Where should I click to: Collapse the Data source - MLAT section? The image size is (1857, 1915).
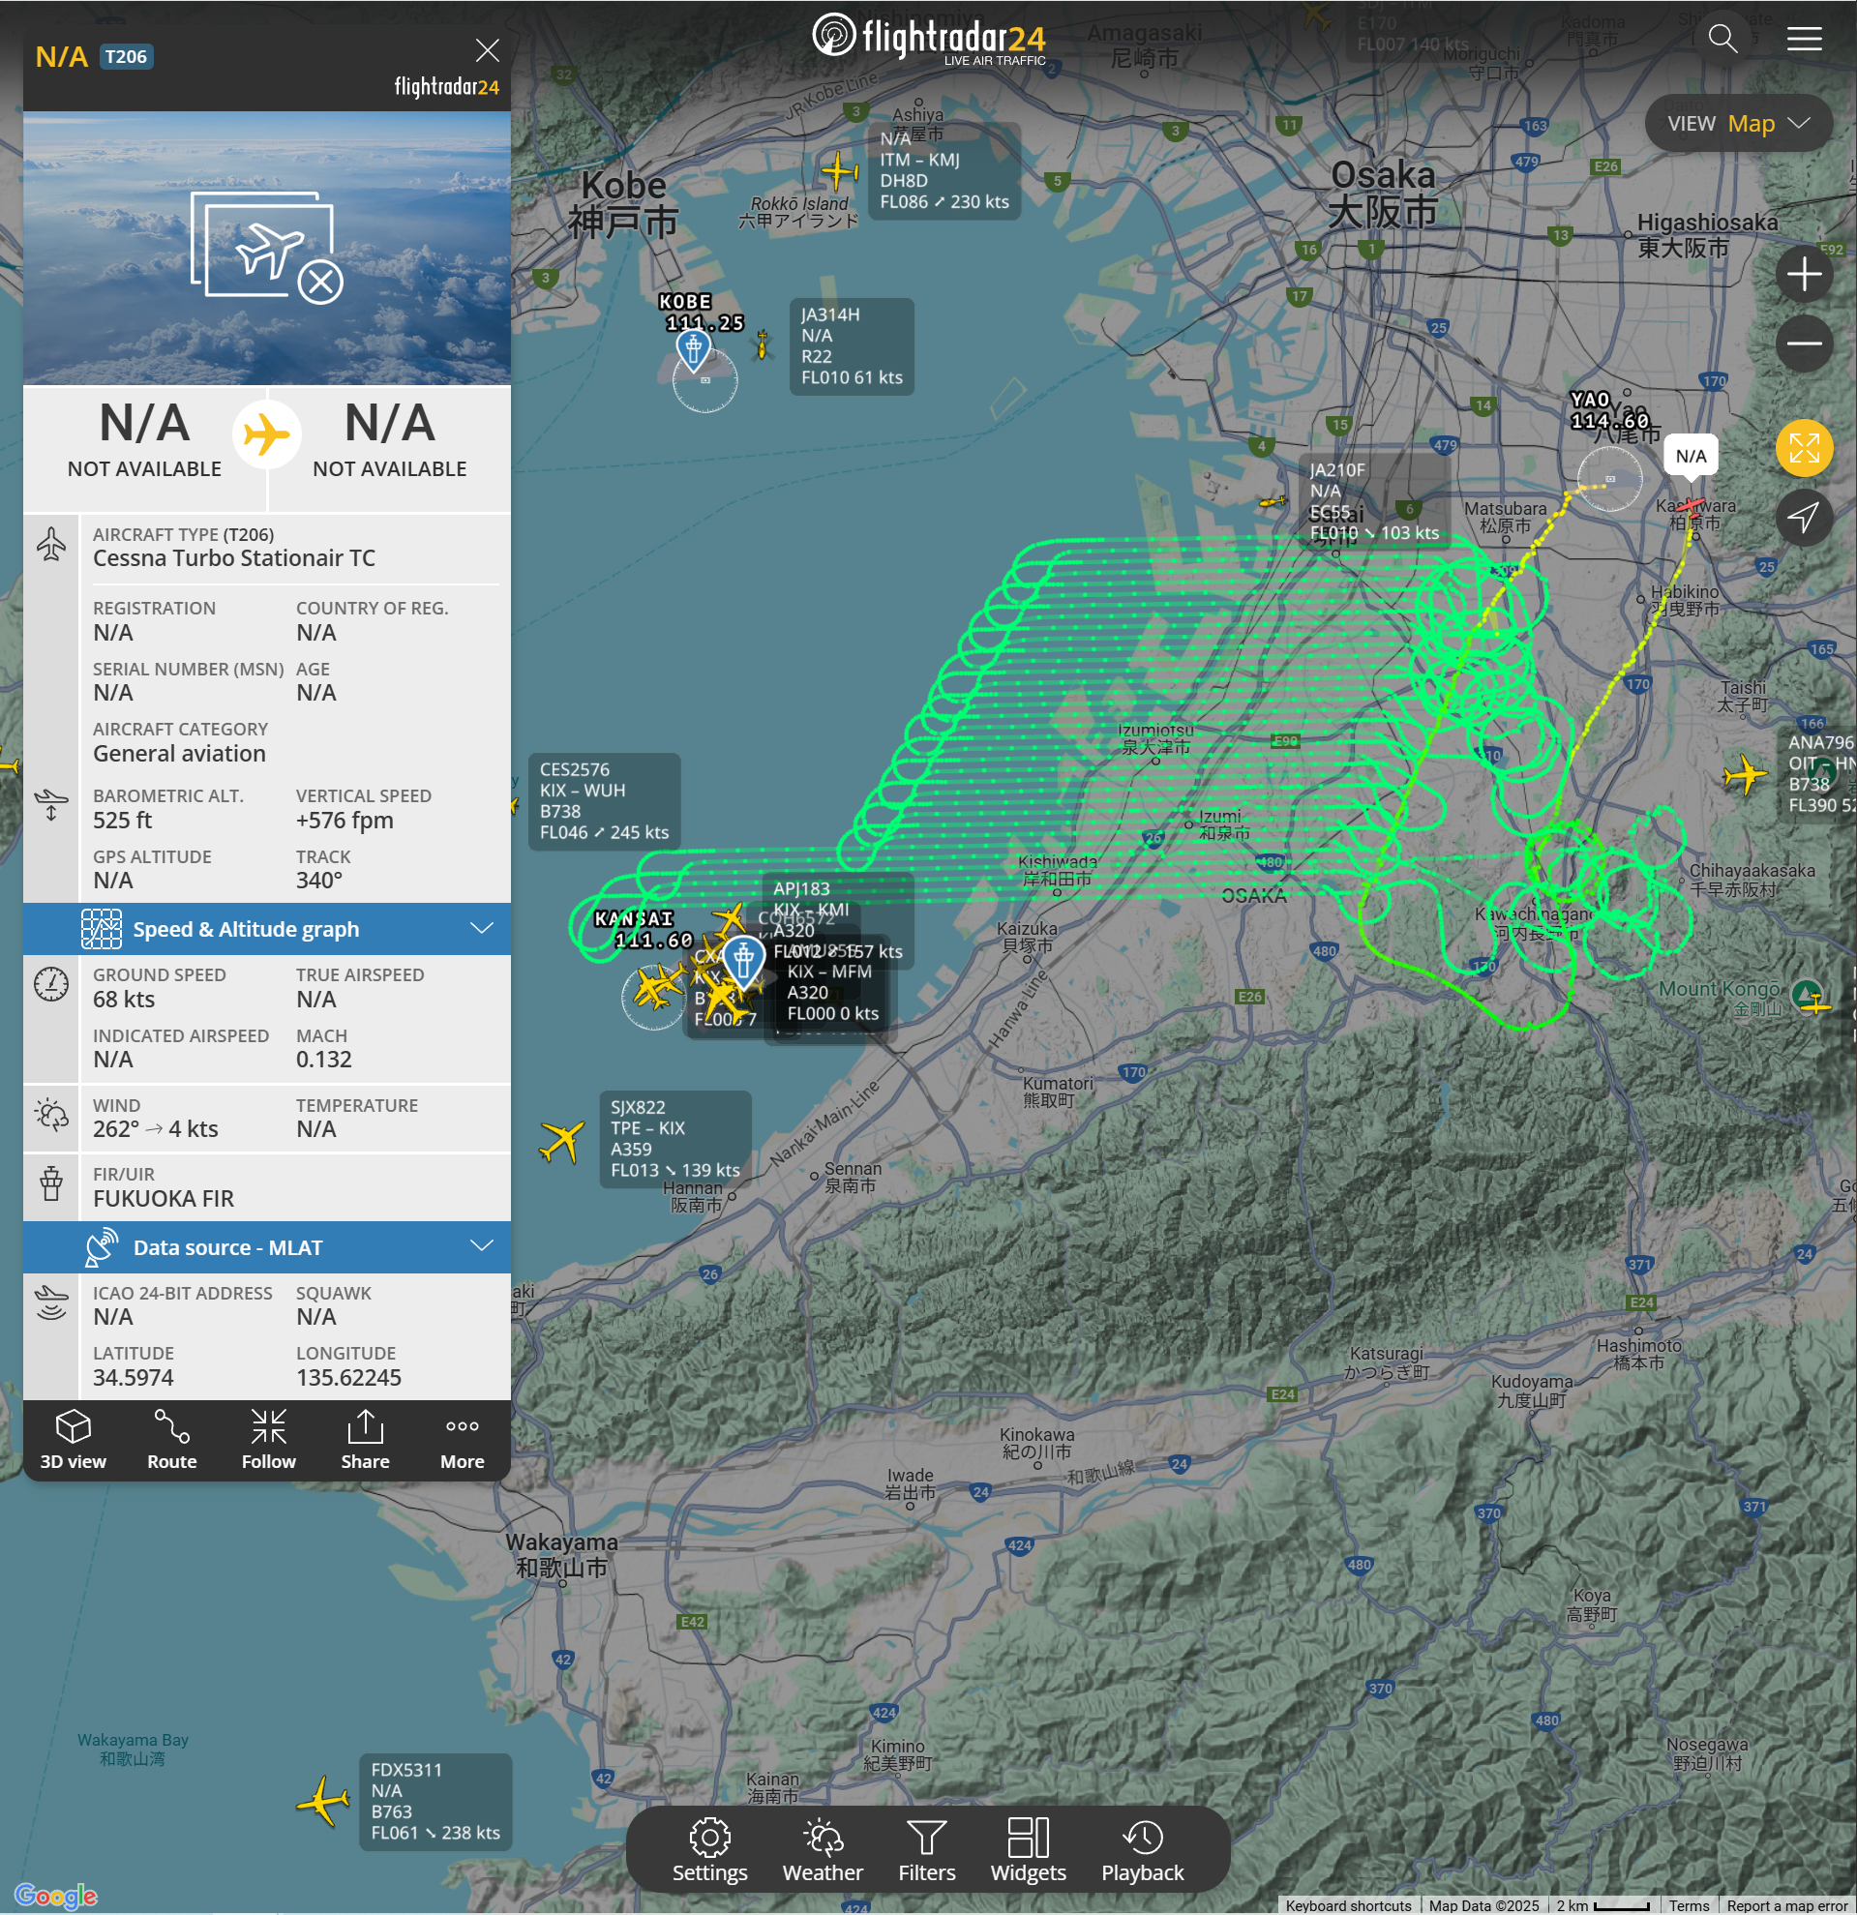[267, 1247]
